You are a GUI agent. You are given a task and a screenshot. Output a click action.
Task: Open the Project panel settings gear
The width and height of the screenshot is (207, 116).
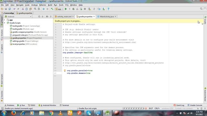click(47, 16)
